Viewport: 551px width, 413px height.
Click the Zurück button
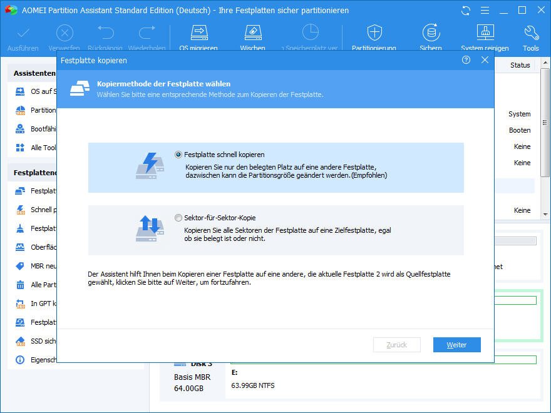[x=397, y=345]
